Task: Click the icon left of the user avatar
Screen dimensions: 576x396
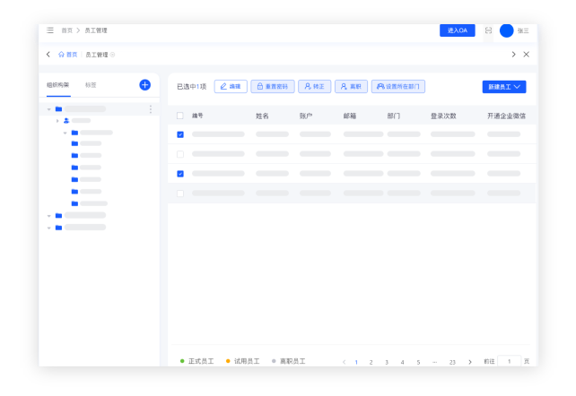Action: [x=488, y=30]
